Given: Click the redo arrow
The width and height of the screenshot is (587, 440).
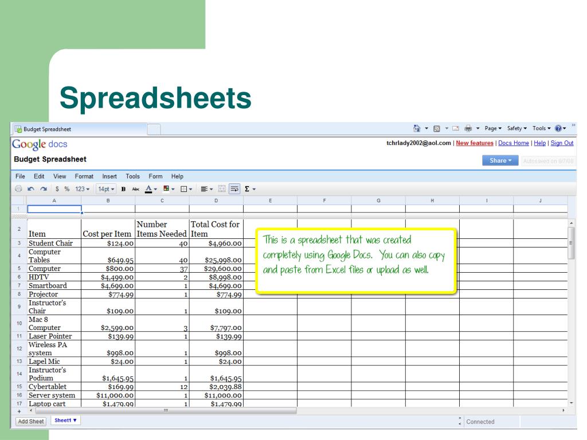Looking at the screenshot, I should click(x=44, y=189).
